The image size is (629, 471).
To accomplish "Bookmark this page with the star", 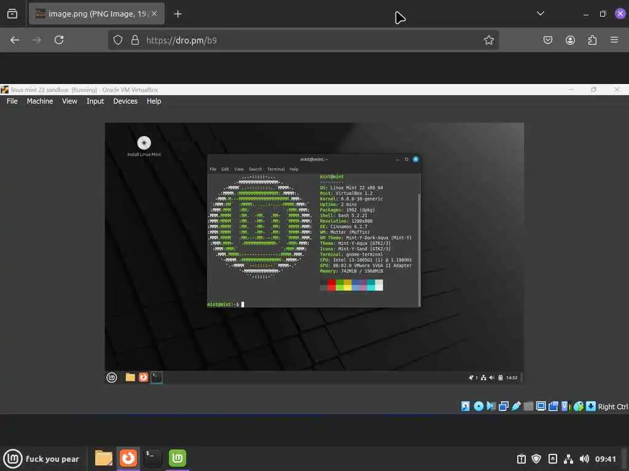I will tap(488, 40).
